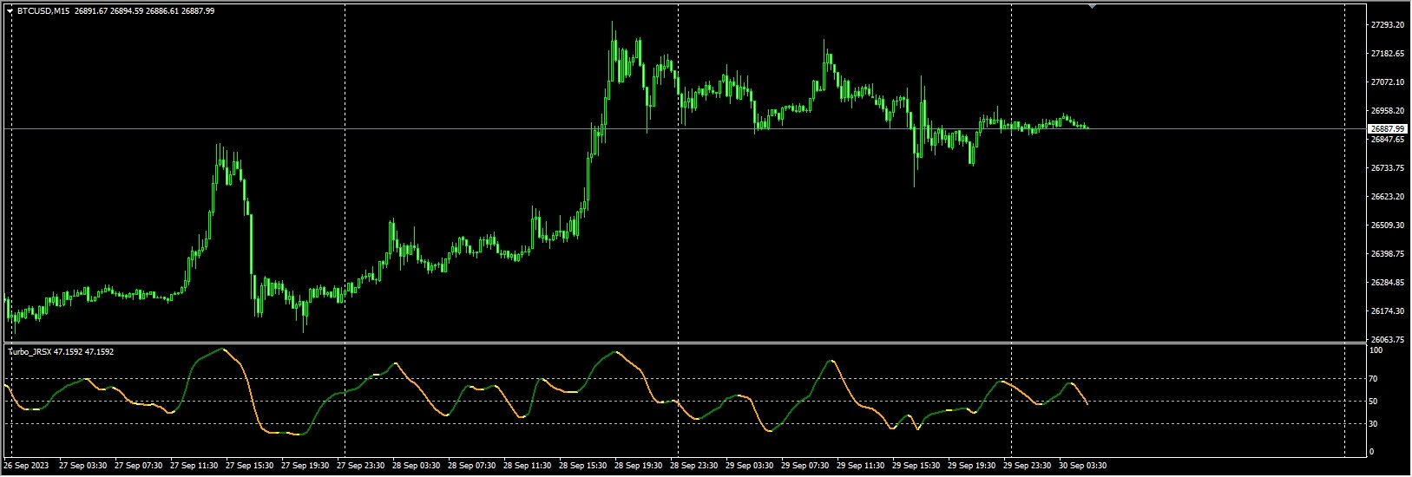Click the 28 Sep 03:30 time label
1412x477 pixels.
click(417, 466)
